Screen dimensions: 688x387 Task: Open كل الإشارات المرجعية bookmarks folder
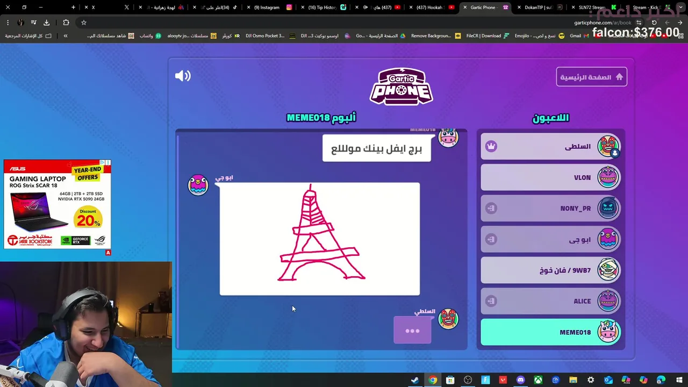point(28,36)
